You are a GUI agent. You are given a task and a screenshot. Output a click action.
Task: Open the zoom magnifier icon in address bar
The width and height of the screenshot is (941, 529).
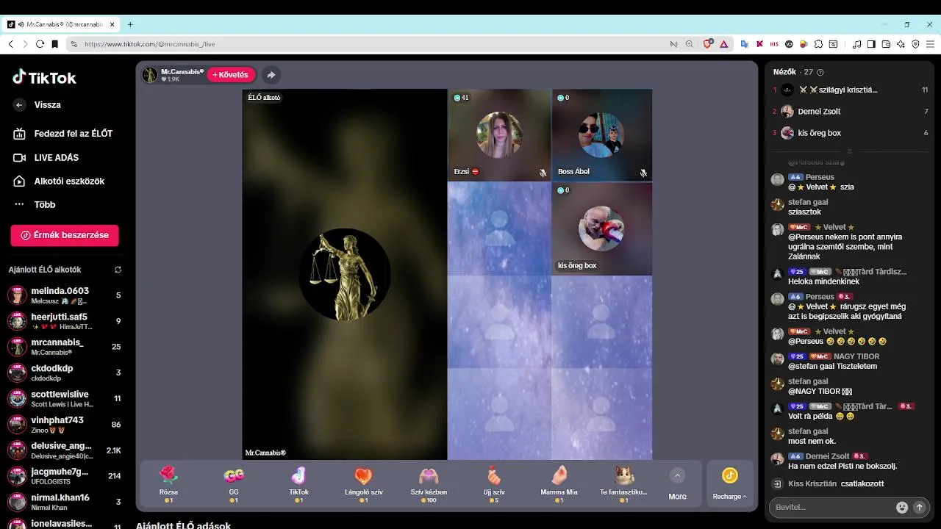[690, 44]
